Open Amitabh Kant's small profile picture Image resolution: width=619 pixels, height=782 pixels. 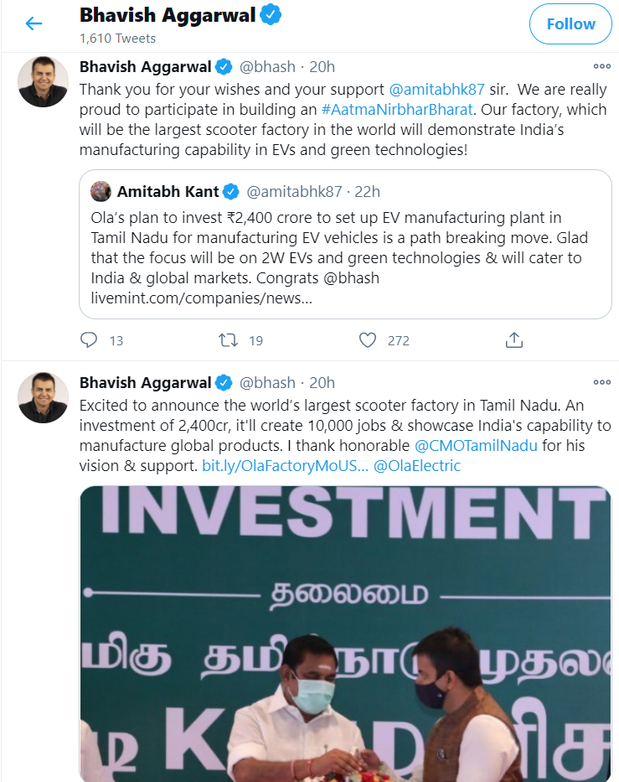(101, 191)
